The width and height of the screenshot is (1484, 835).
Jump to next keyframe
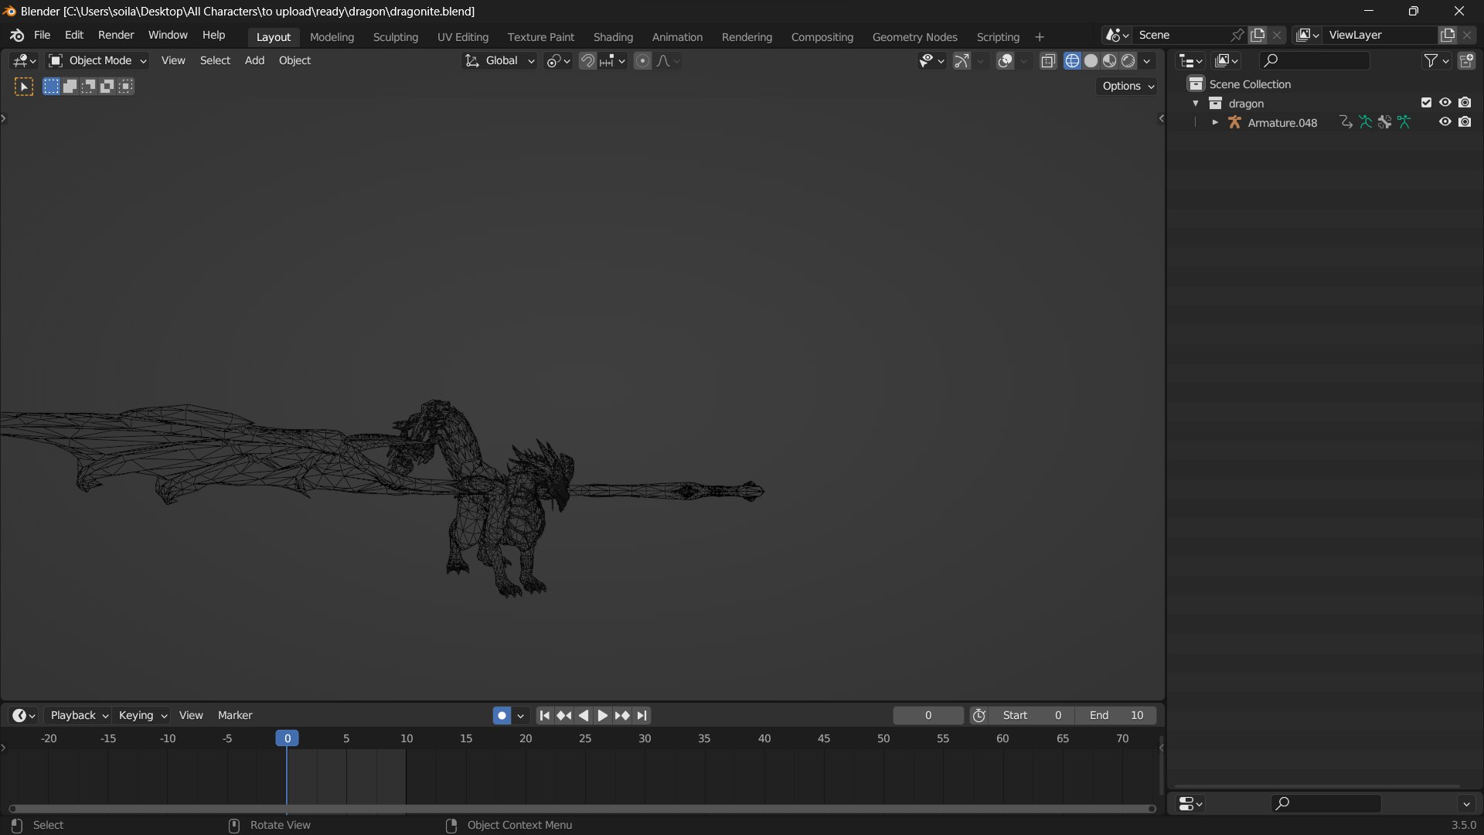pyautogui.click(x=622, y=716)
